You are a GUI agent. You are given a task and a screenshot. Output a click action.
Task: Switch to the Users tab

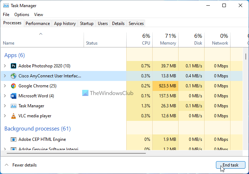[103, 24]
